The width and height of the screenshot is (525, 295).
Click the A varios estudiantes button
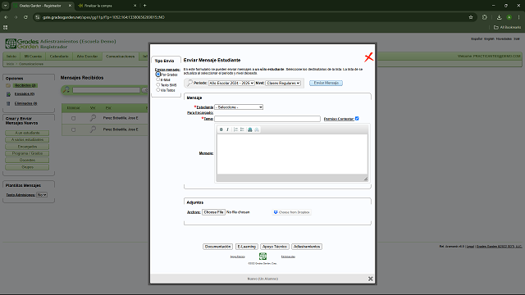click(x=27, y=139)
